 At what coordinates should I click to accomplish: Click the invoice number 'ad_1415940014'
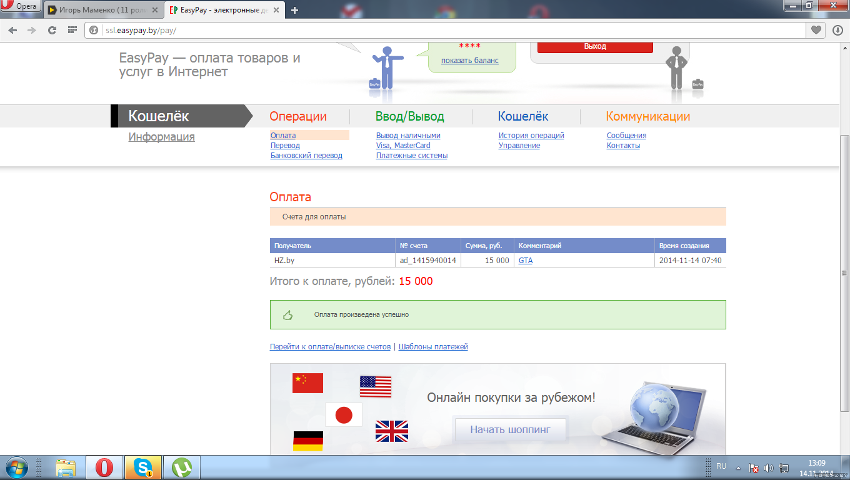coord(428,261)
